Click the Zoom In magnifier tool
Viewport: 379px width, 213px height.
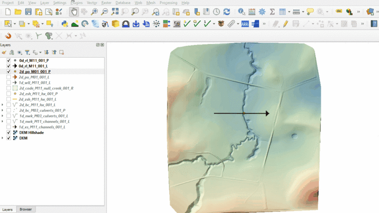click(94, 11)
